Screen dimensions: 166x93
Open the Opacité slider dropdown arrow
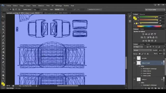coord(164,50)
